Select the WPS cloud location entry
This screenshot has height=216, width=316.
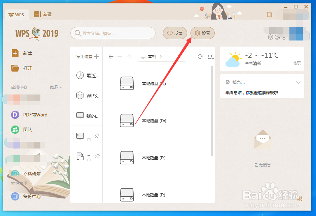88,96
